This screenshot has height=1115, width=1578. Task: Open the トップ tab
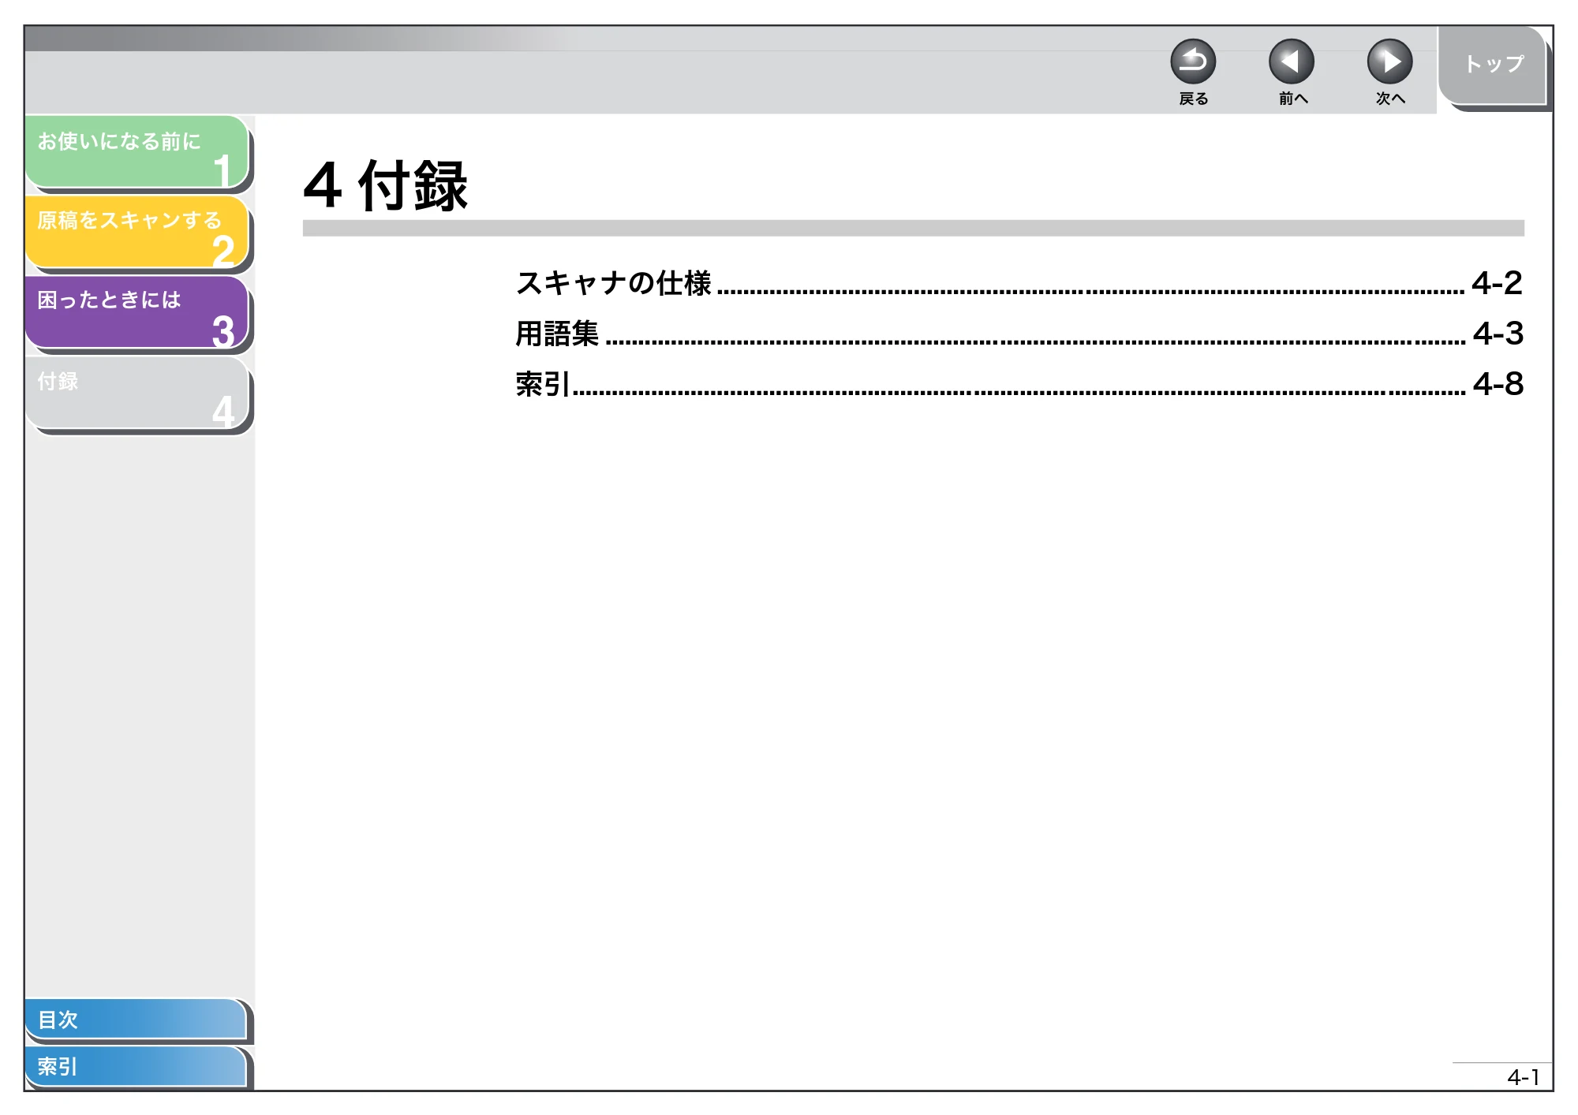coord(1492,65)
